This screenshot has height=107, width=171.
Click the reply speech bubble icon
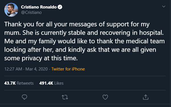click(24, 97)
